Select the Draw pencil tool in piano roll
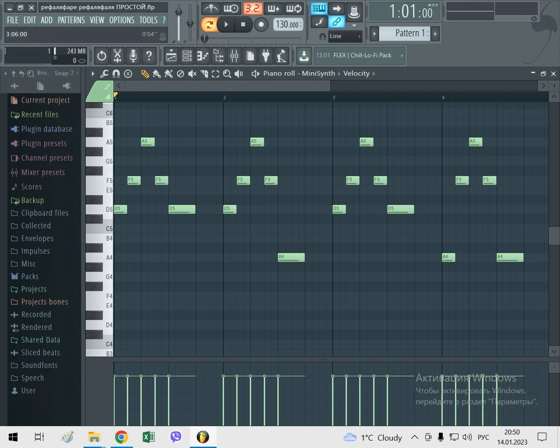This screenshot has height=448, width=560. point(145,74)
